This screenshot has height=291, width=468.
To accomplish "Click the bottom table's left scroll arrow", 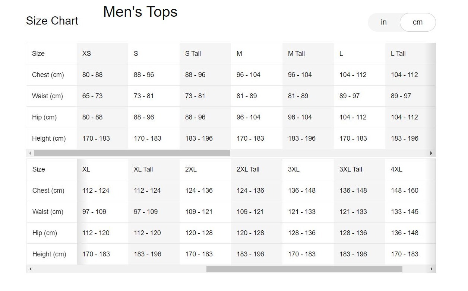I will [30, 269].
